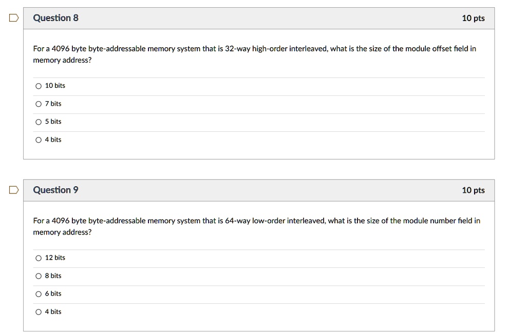Click the 10 pts label of Question 8
The image size is (526, 333).
point(473,18)
